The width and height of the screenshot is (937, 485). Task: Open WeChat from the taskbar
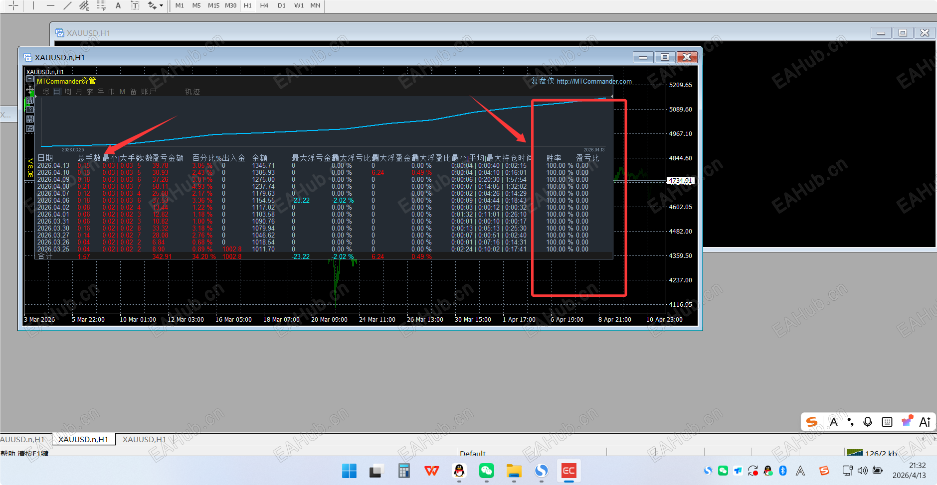click(x=486, y=471)
